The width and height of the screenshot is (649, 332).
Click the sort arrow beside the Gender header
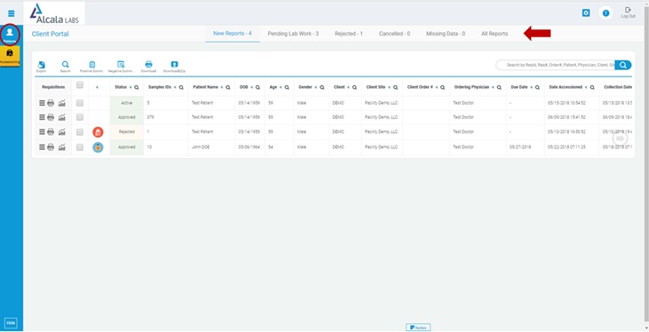tap(316, 87)
